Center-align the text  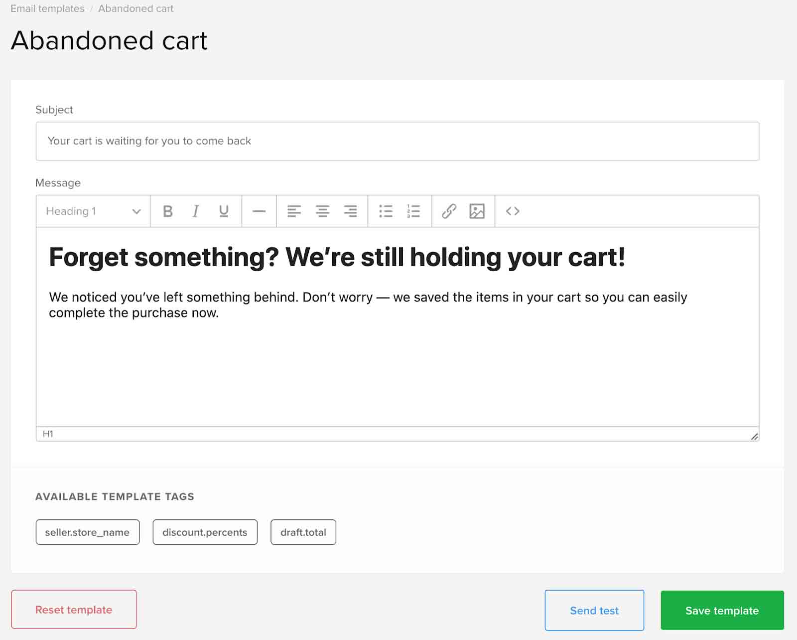[322, 211]
